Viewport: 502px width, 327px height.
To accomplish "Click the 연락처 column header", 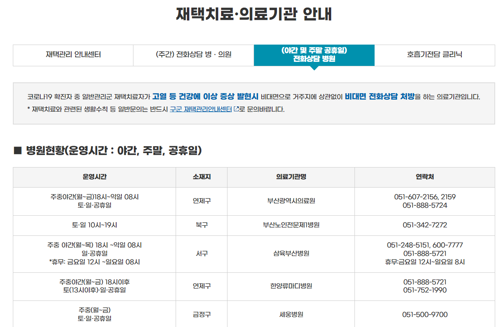I will pyautogui.click(x=425, y=177).
